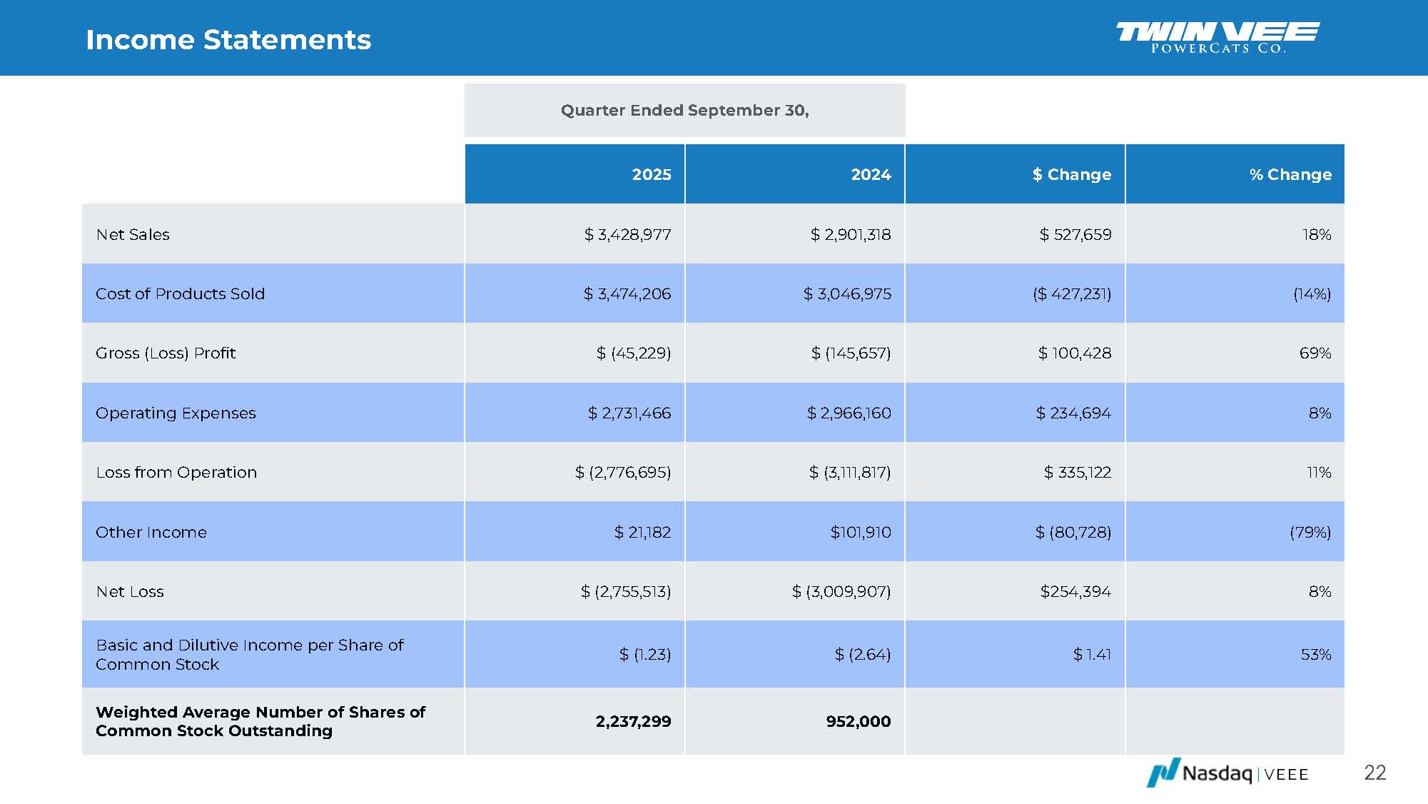Select the 2,237,299 shares value
1428x804 pixels.
[633, 722]
